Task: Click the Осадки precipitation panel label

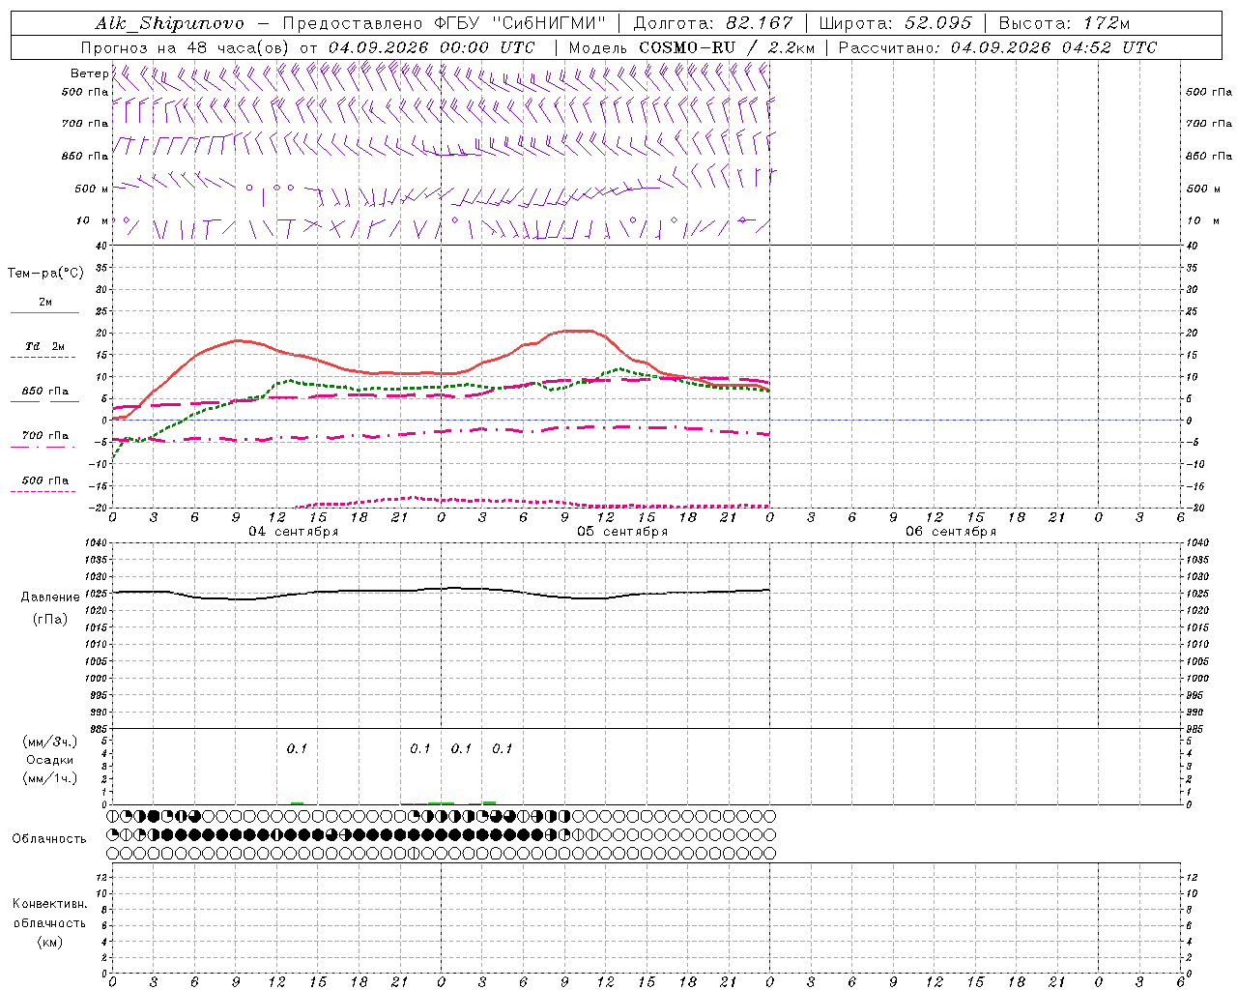Action: (x=49, y=760)
